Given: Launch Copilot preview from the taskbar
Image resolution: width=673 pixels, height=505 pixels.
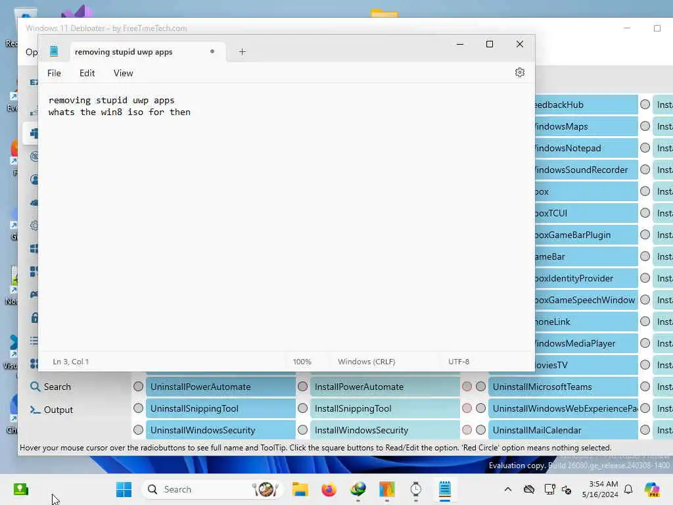Looking at the screenshot, I should pyautogui.click(x=652, y=489).
